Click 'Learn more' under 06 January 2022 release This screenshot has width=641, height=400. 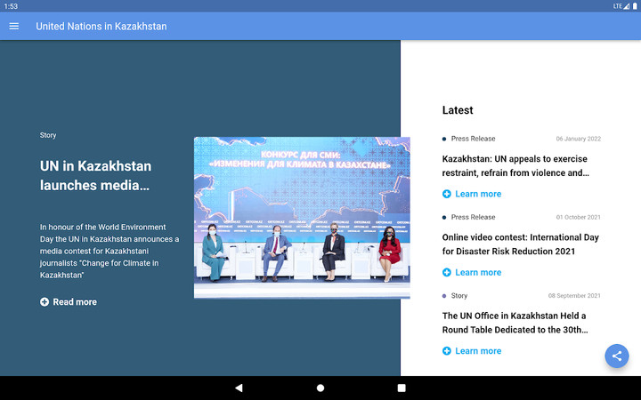coord(478,194)
